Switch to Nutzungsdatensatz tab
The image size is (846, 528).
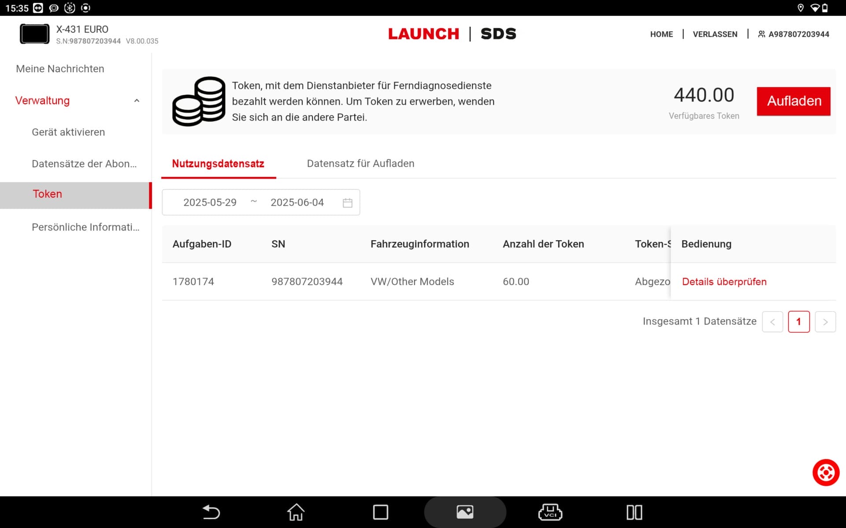218,164
